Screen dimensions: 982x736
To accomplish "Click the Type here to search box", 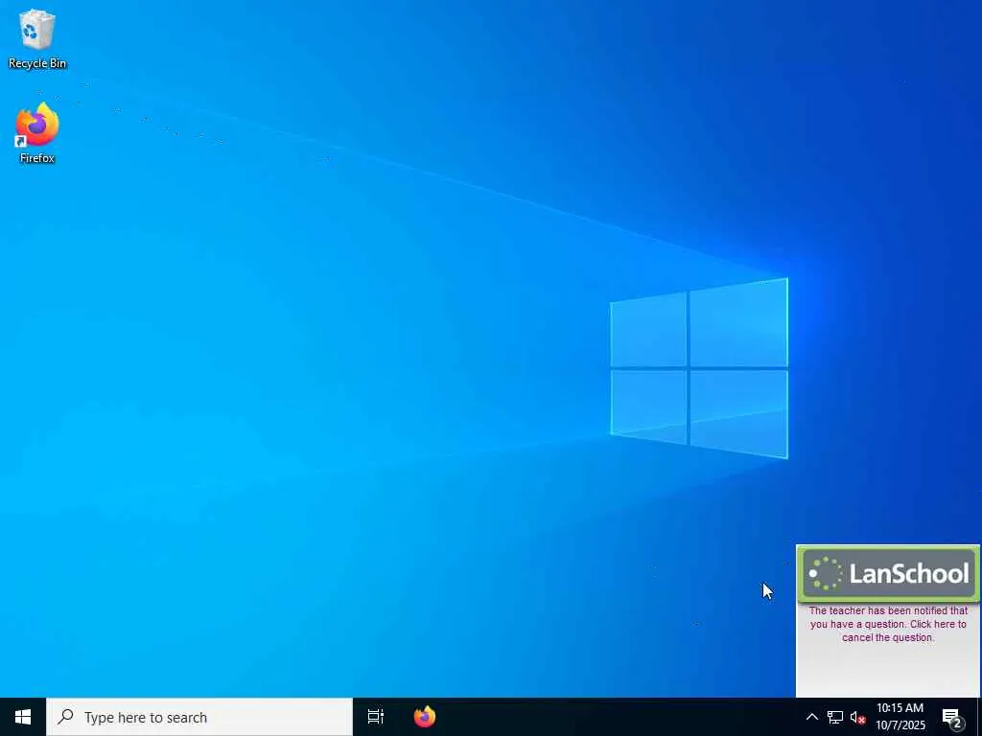I will (199, 717).
